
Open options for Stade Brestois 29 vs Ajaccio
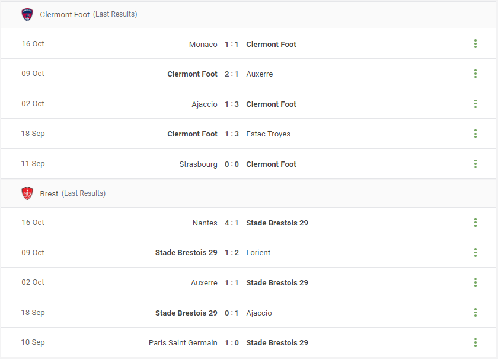point(475,313)
